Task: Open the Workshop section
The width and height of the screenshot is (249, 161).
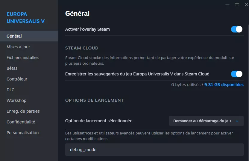Action: (16, 100)
